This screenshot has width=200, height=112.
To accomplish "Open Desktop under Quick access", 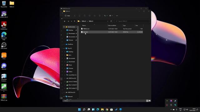I will point(71,30).
